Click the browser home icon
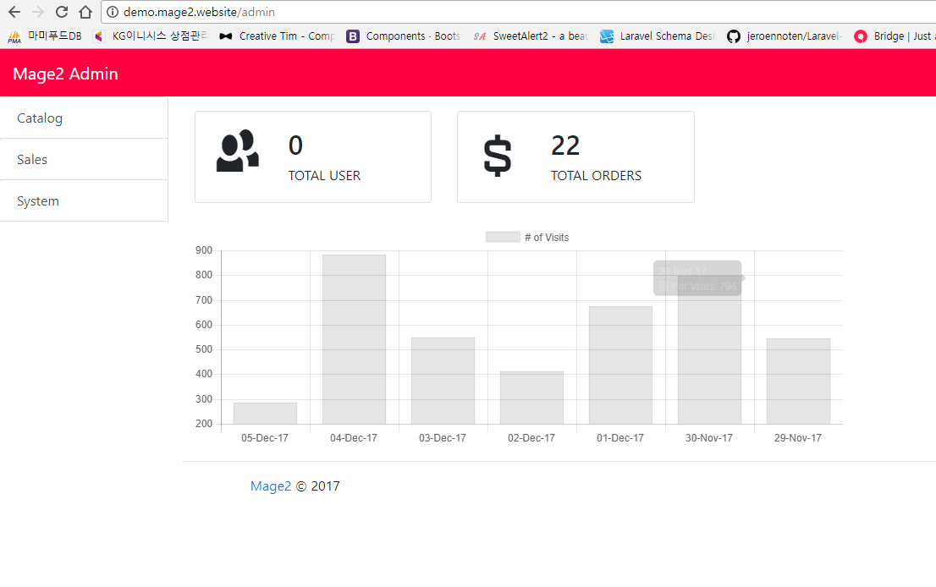936x587 pixels. point(85,13)
